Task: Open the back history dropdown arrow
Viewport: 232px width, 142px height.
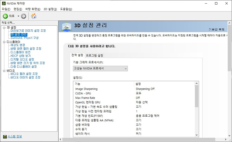Action: tap(18, 16)
